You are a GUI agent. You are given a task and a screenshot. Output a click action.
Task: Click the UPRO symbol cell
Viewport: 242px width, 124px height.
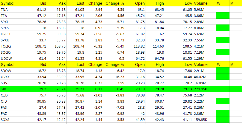[x=14, y=34]
